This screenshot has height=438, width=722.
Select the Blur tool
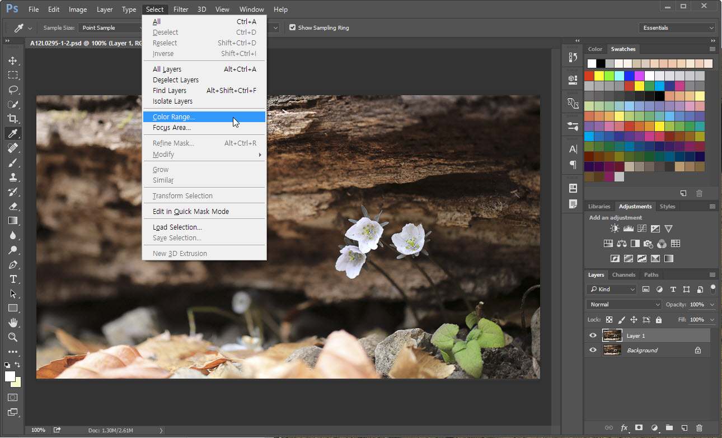[12, 235]
